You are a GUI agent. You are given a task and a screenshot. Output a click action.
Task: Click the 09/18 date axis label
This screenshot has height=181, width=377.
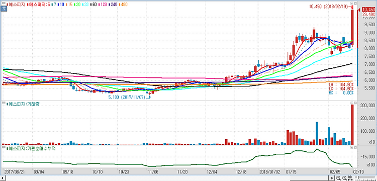(68, 172)
